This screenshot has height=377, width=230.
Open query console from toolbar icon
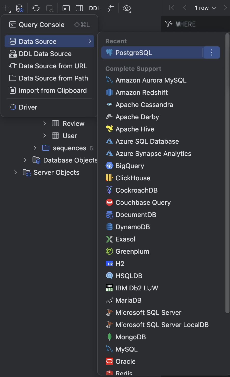pos(66,8)
